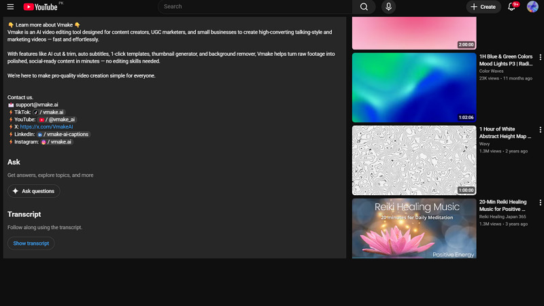Open the YouTube / @vmake_ai channel link
The image size is (544, 306).
57,120
